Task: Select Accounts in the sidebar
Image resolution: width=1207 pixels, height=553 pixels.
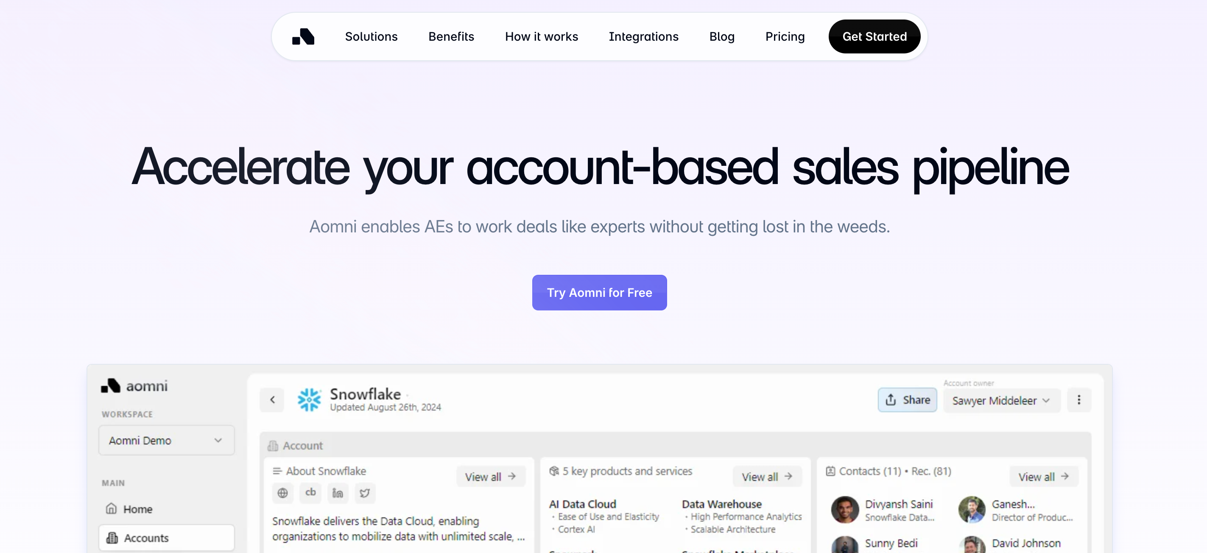Action: point(146,538)
